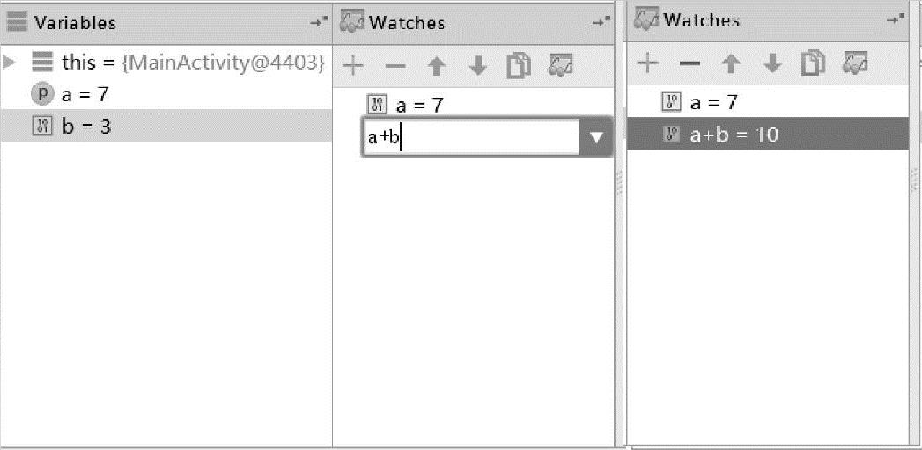922x450 pixels.
Task: Add new watch in middle Watches panel
Action: point(353,66)
